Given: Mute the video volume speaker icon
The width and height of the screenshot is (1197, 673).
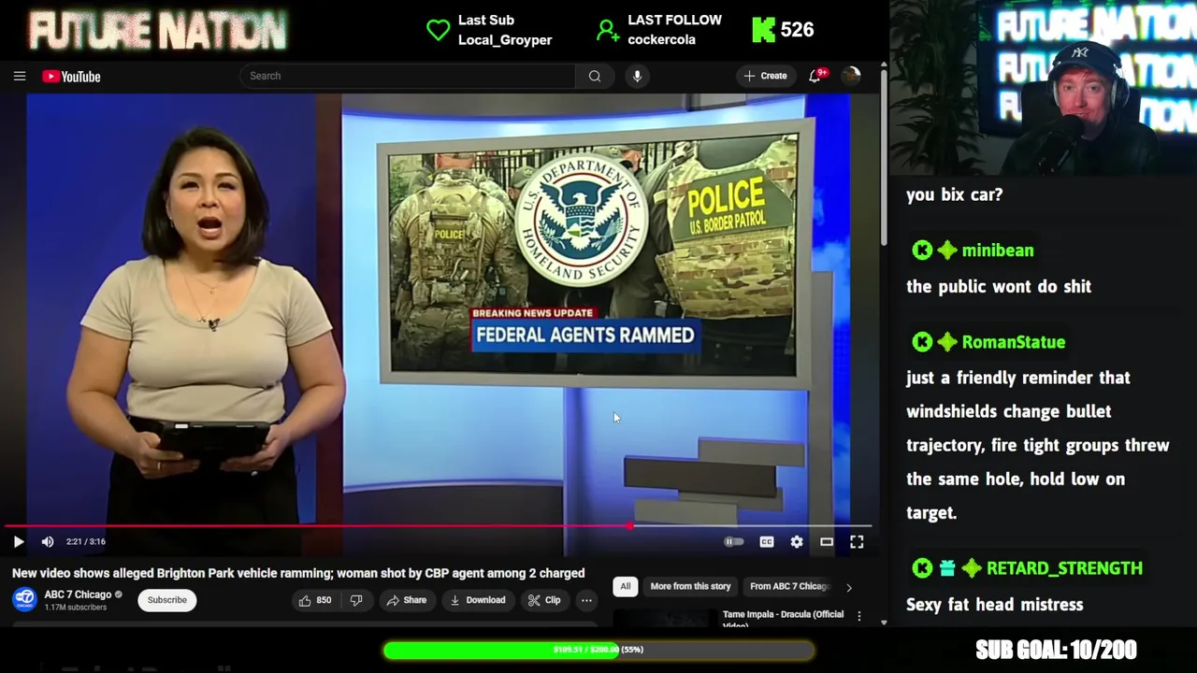Looking at the screenshot, I should [48, 541].
